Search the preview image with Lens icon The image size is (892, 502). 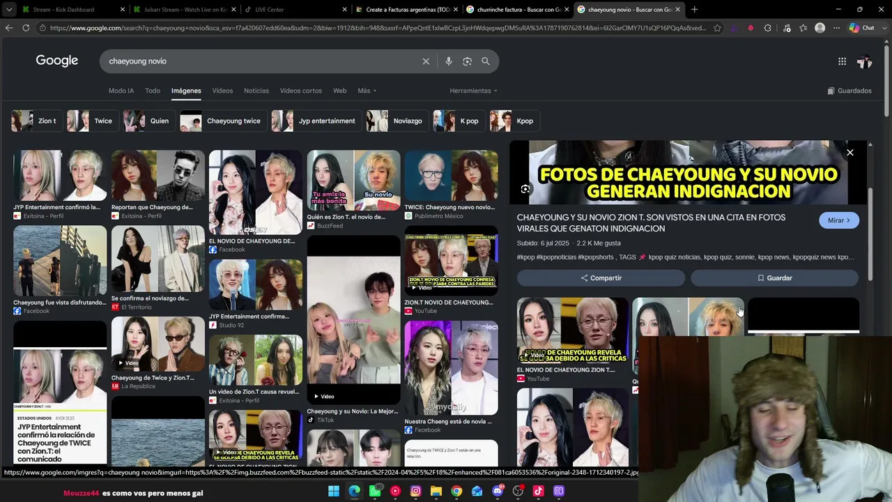pos(525,189)
